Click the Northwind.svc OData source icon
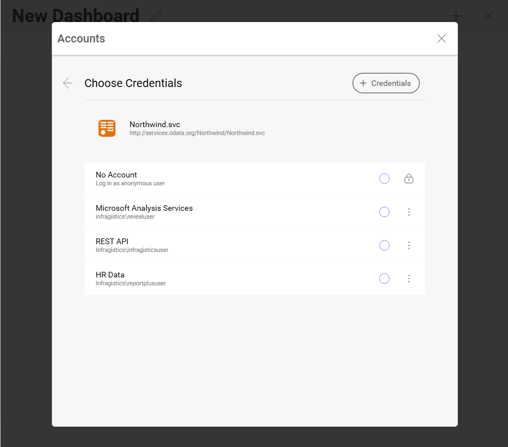508x447 pixels. click(x=107, y=128)
